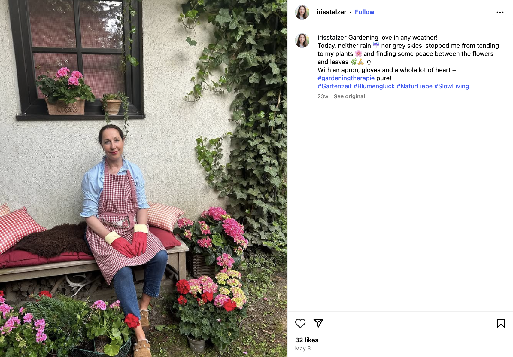Follow the irisstalzer account
Viewport: 513px width, 357px height.
364,12
